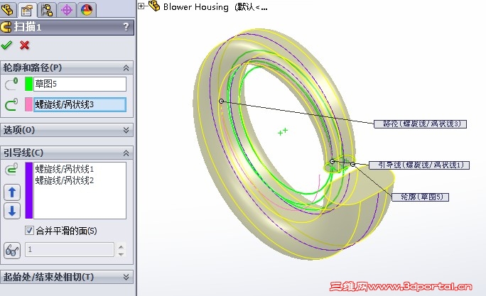Decrease the section number spinner
This screenshot has width=486, height=296.
coord(121,254)
